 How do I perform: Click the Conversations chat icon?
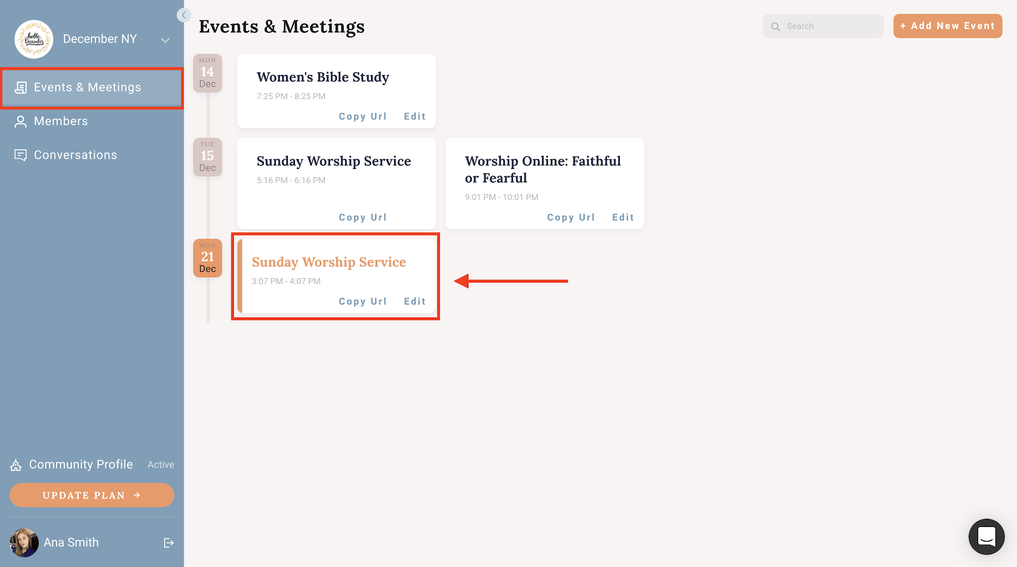tap(21, 155)
